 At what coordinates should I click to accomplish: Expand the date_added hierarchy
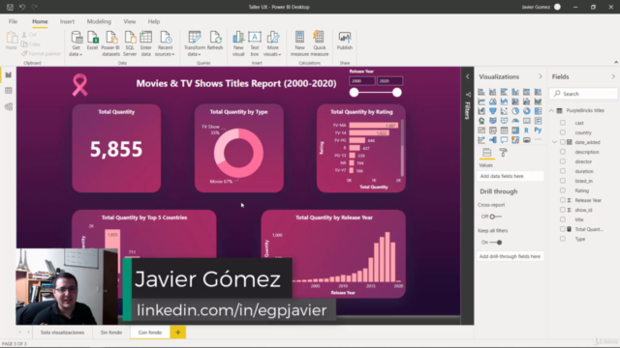point(554,142)
